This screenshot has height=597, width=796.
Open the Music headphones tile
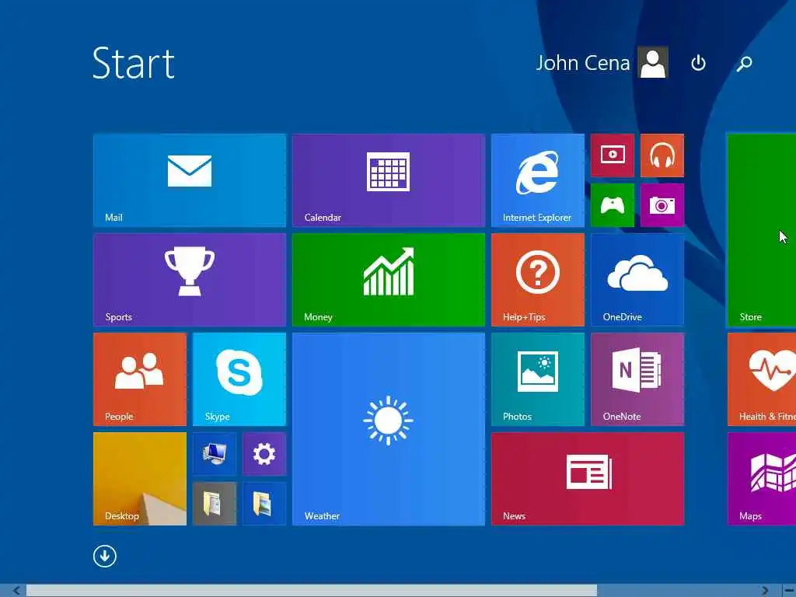pyautogui.click(x=662, y=155)
